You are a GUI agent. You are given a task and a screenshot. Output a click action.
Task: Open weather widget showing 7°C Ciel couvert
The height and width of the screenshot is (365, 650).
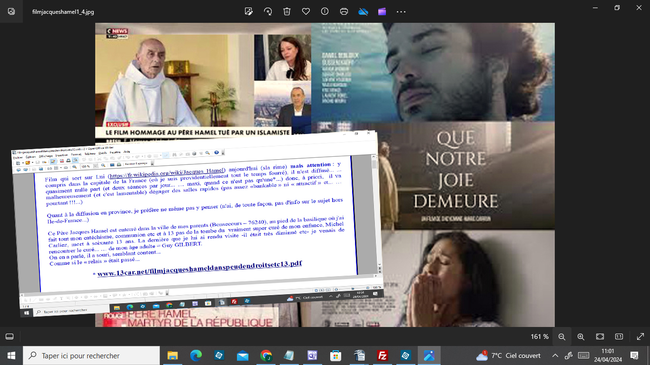(x=509, y=355)
